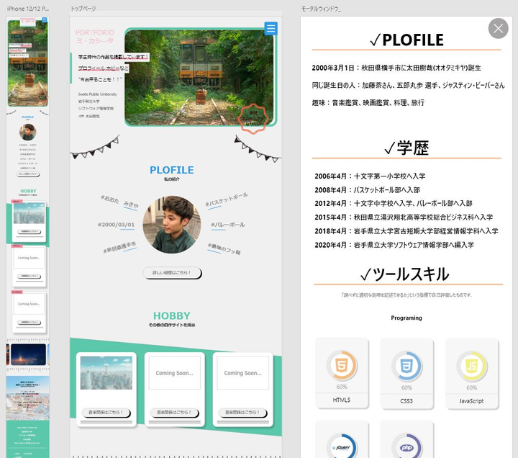Click the プロフィール,ホビーなど text line
The image size is (518, 458).
[x=103, y=68]
